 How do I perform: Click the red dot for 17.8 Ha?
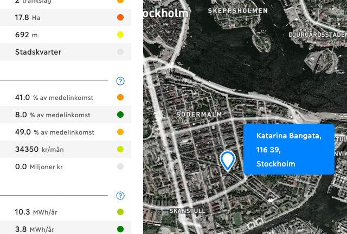120,17
